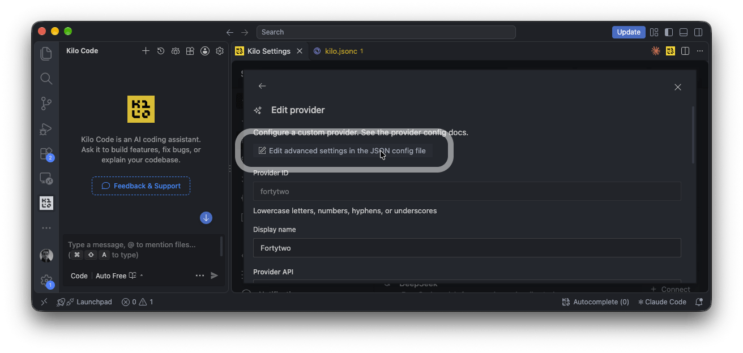Click Claude Code in the status bar
Viewport: 743px width, 353px height.
662,302
